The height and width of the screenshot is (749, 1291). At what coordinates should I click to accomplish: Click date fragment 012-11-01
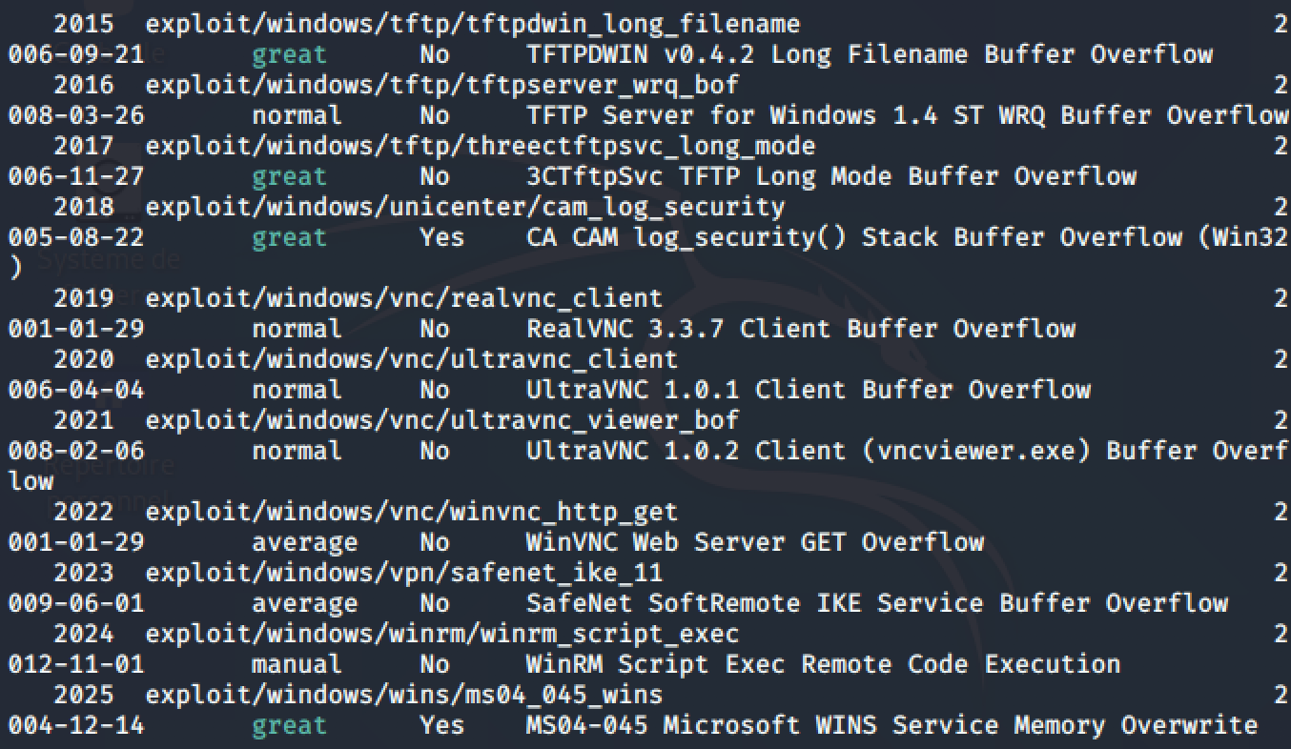[76, 664]
